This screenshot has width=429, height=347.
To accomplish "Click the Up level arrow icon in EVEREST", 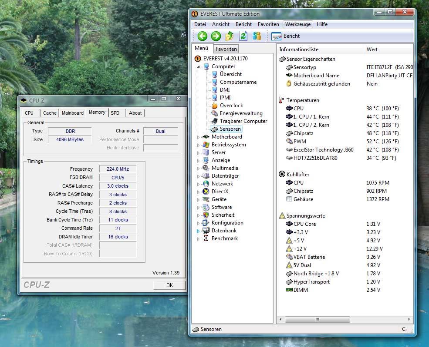I will (x=230, y=36).
